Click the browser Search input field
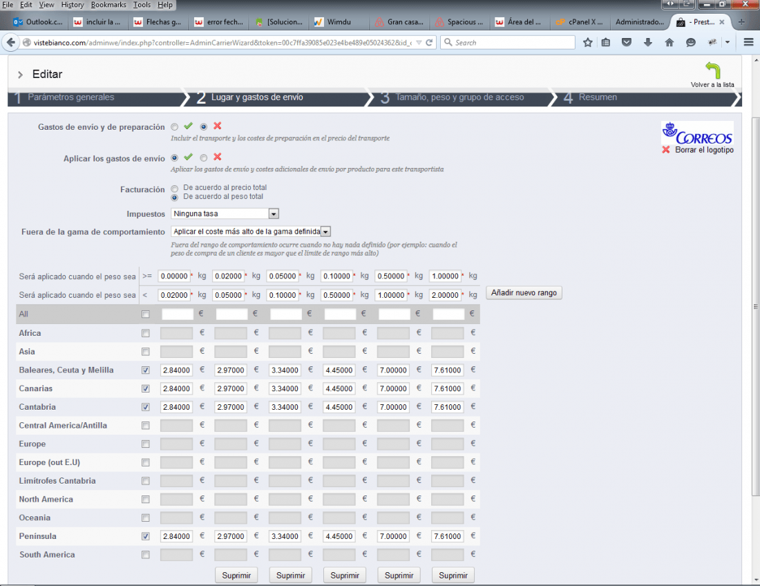This screenshot has height=586, width=760. (x=508, y=43)
